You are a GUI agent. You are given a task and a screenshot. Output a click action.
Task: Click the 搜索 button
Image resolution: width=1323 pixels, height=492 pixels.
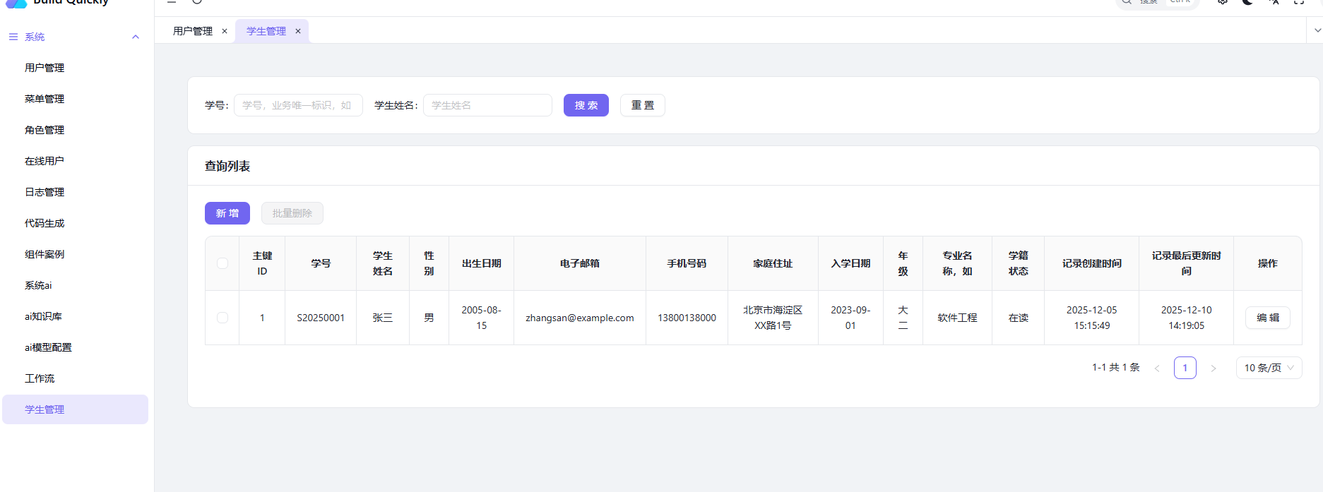coord(586,105)
